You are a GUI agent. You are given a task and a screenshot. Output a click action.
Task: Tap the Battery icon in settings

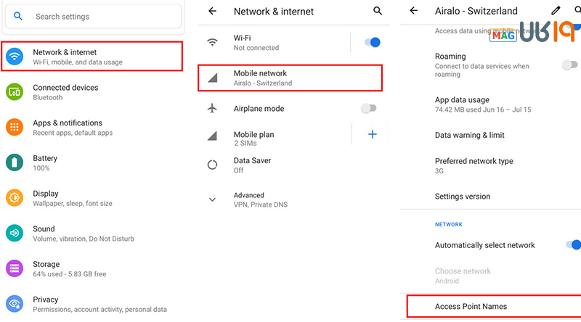click(15, 162)
